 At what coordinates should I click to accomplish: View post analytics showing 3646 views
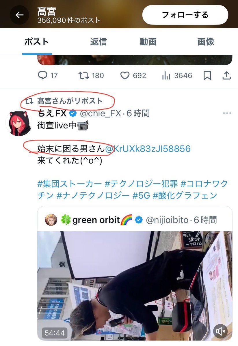[x=166, y=76]
